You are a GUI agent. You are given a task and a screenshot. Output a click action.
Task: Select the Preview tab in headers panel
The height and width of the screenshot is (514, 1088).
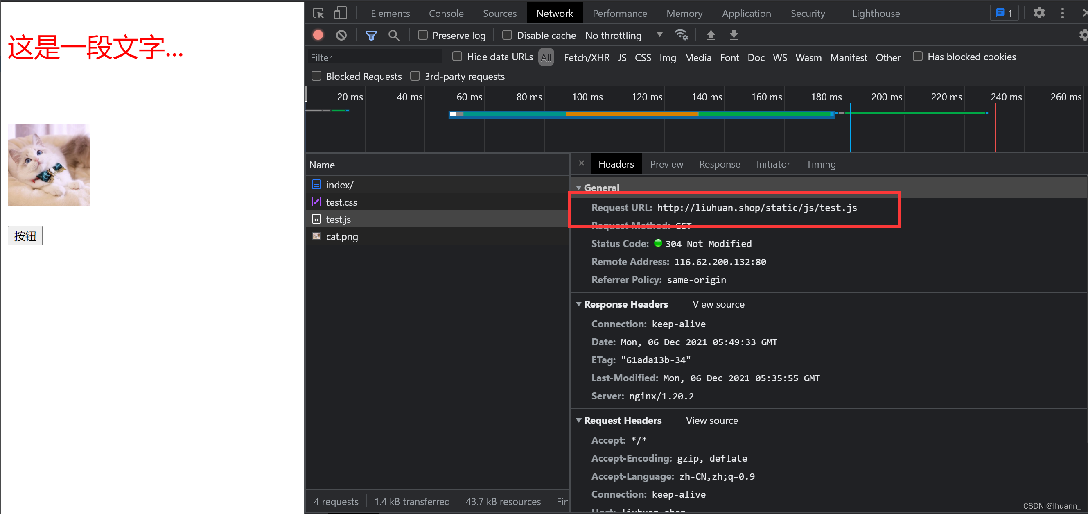click(667, 164)
